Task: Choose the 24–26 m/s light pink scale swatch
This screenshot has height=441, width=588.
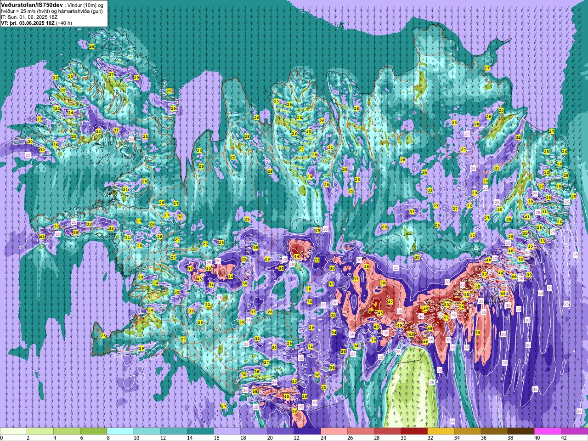Action: pyautogui.click(x=334, y=431)
